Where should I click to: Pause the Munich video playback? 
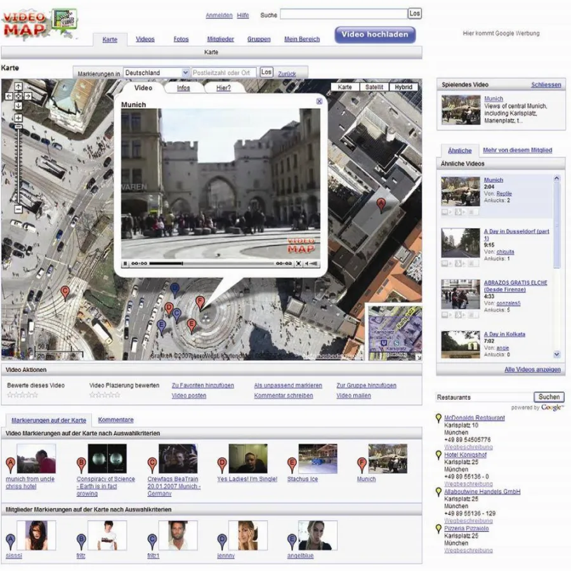[125, 263]
